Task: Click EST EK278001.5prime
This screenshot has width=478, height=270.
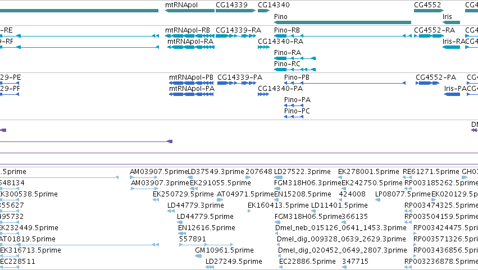Action: click(368, 172)
